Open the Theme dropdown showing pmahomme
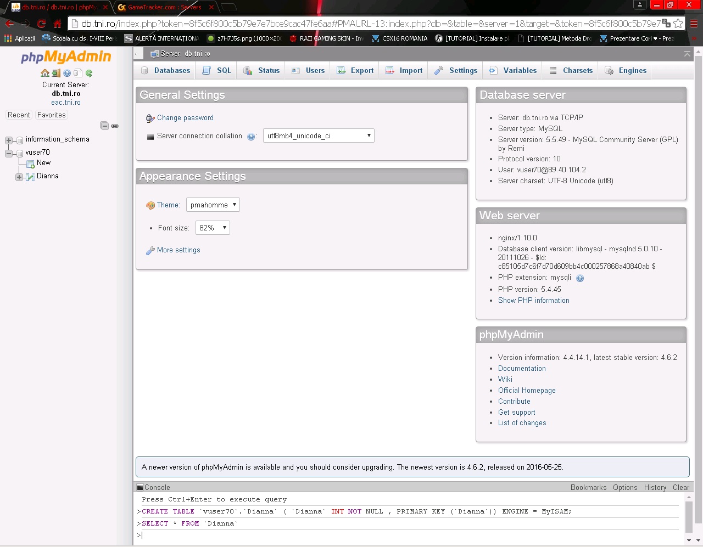 click(213, 205)
